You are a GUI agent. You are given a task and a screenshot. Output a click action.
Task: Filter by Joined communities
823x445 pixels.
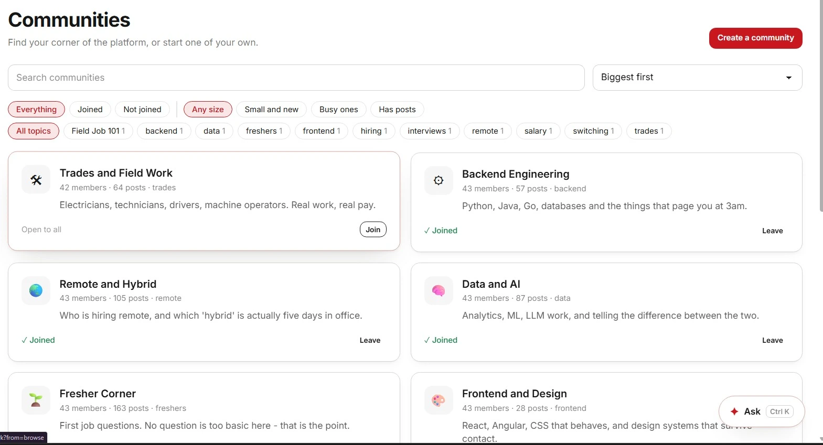pos(90,110)
